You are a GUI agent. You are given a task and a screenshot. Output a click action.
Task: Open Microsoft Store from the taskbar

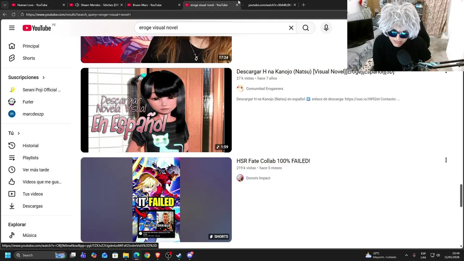pyautogui.click(x=115, y=255)
